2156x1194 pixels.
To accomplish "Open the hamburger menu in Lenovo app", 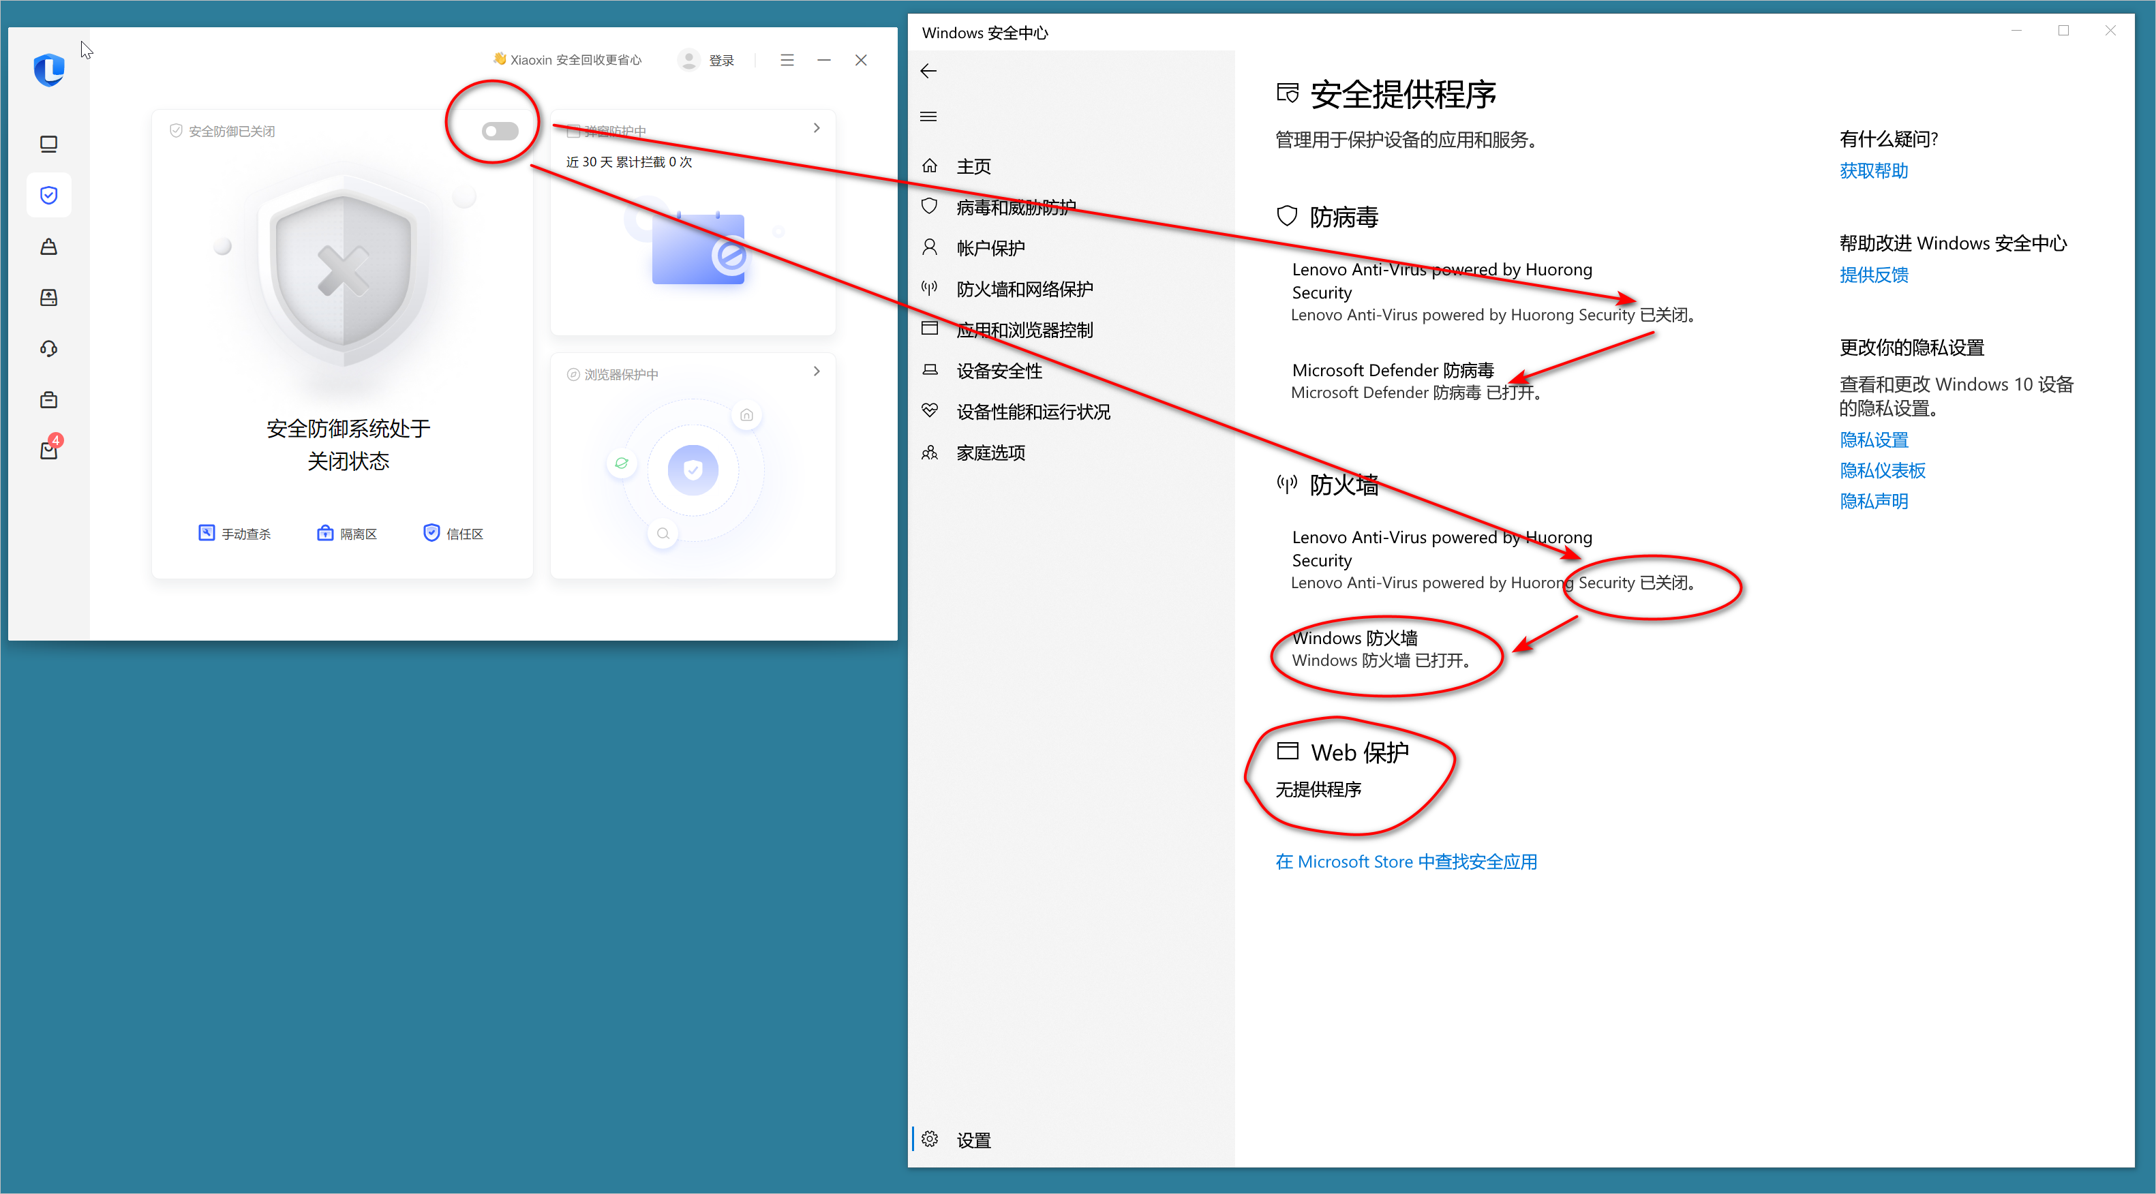I will tap(787, 60).
